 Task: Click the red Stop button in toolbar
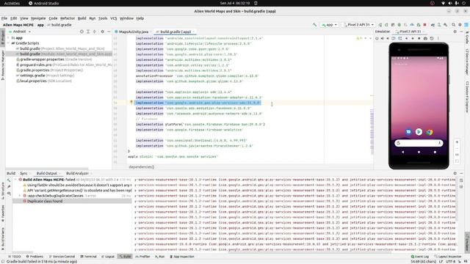click(x=424, y=25)
